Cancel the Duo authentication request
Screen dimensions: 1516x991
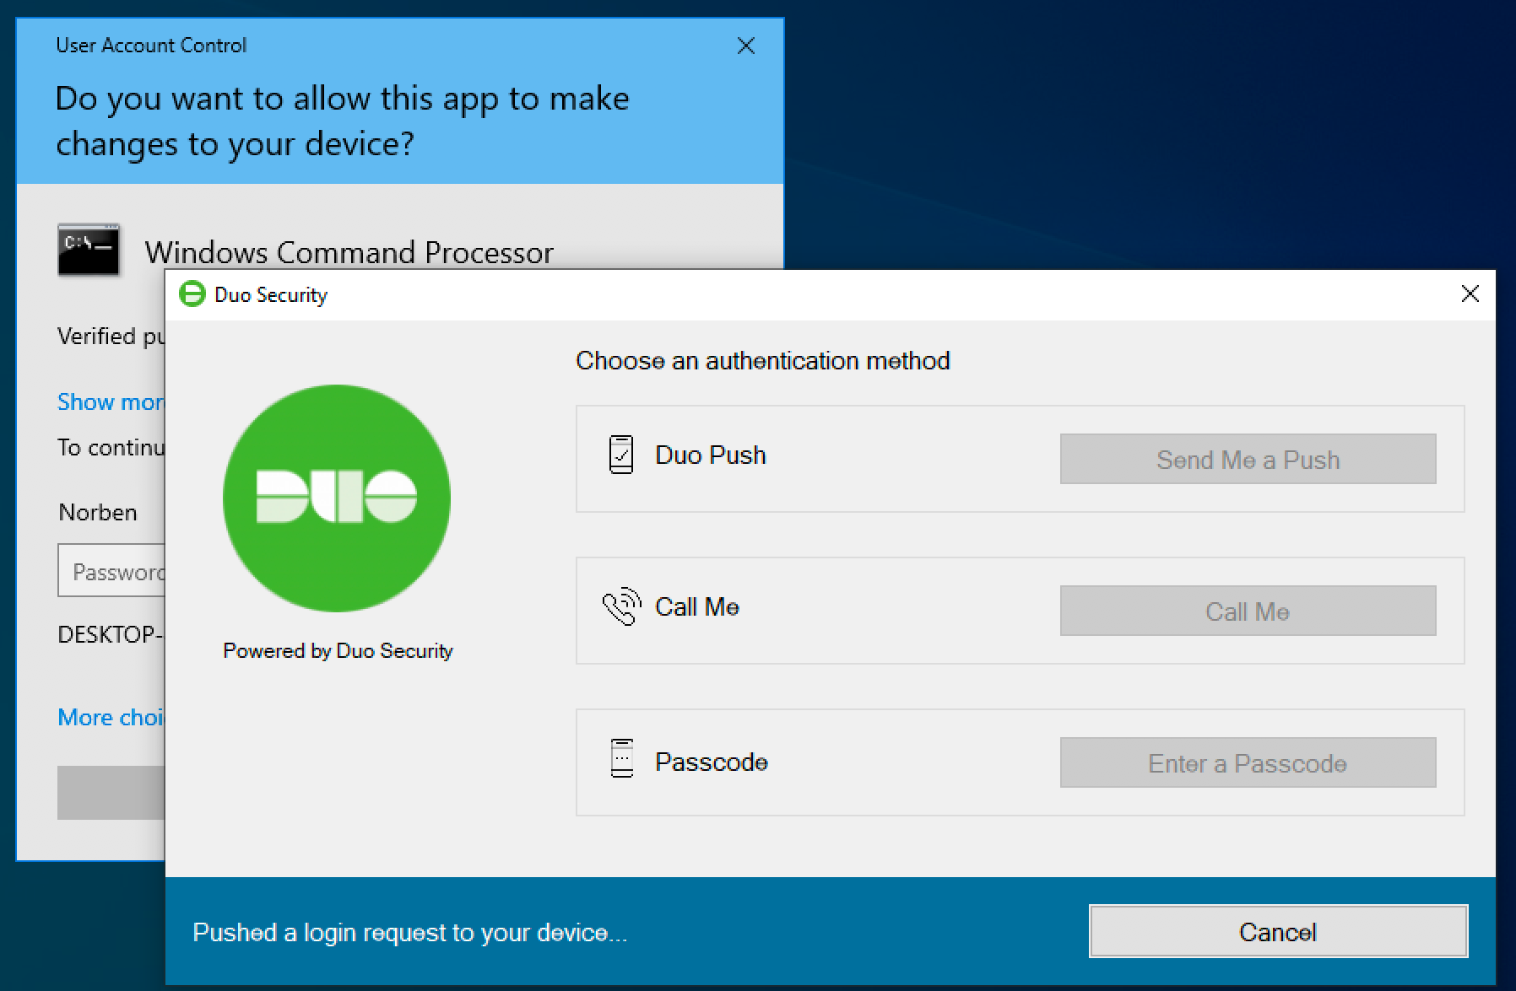[x=1277, y=931]
